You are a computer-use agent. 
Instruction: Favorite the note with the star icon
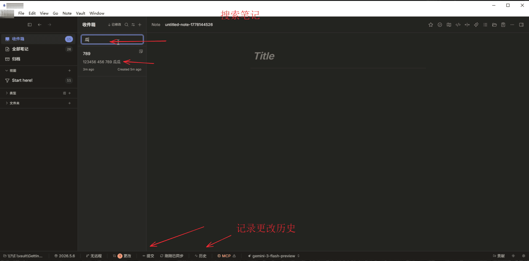[431, 25]
